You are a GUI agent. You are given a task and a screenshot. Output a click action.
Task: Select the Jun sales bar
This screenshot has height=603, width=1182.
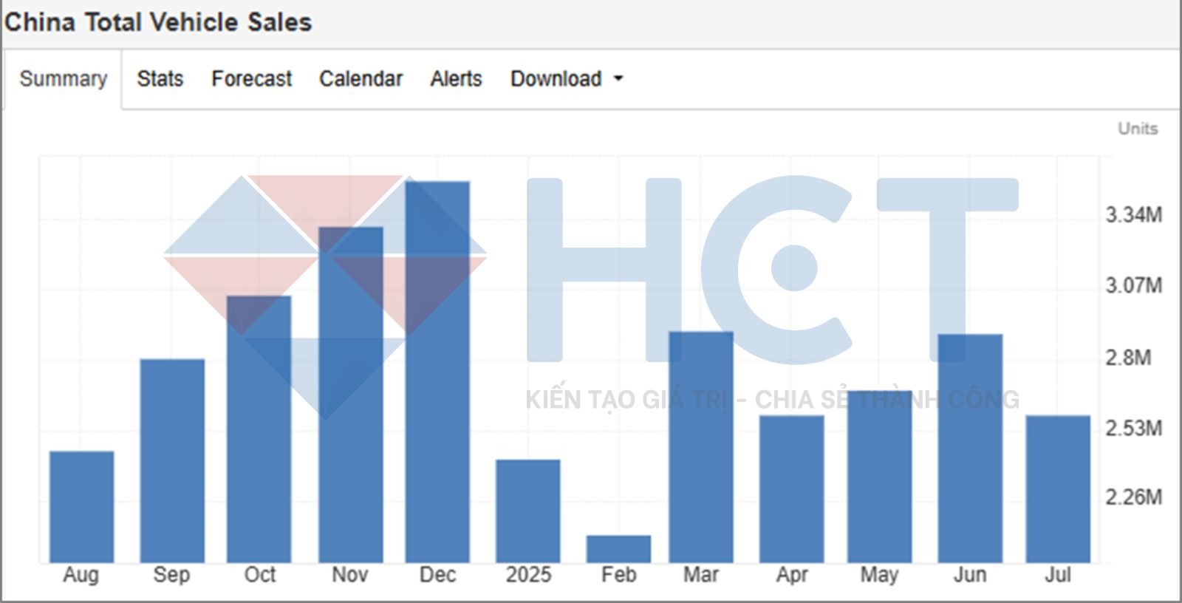point(970,449)
